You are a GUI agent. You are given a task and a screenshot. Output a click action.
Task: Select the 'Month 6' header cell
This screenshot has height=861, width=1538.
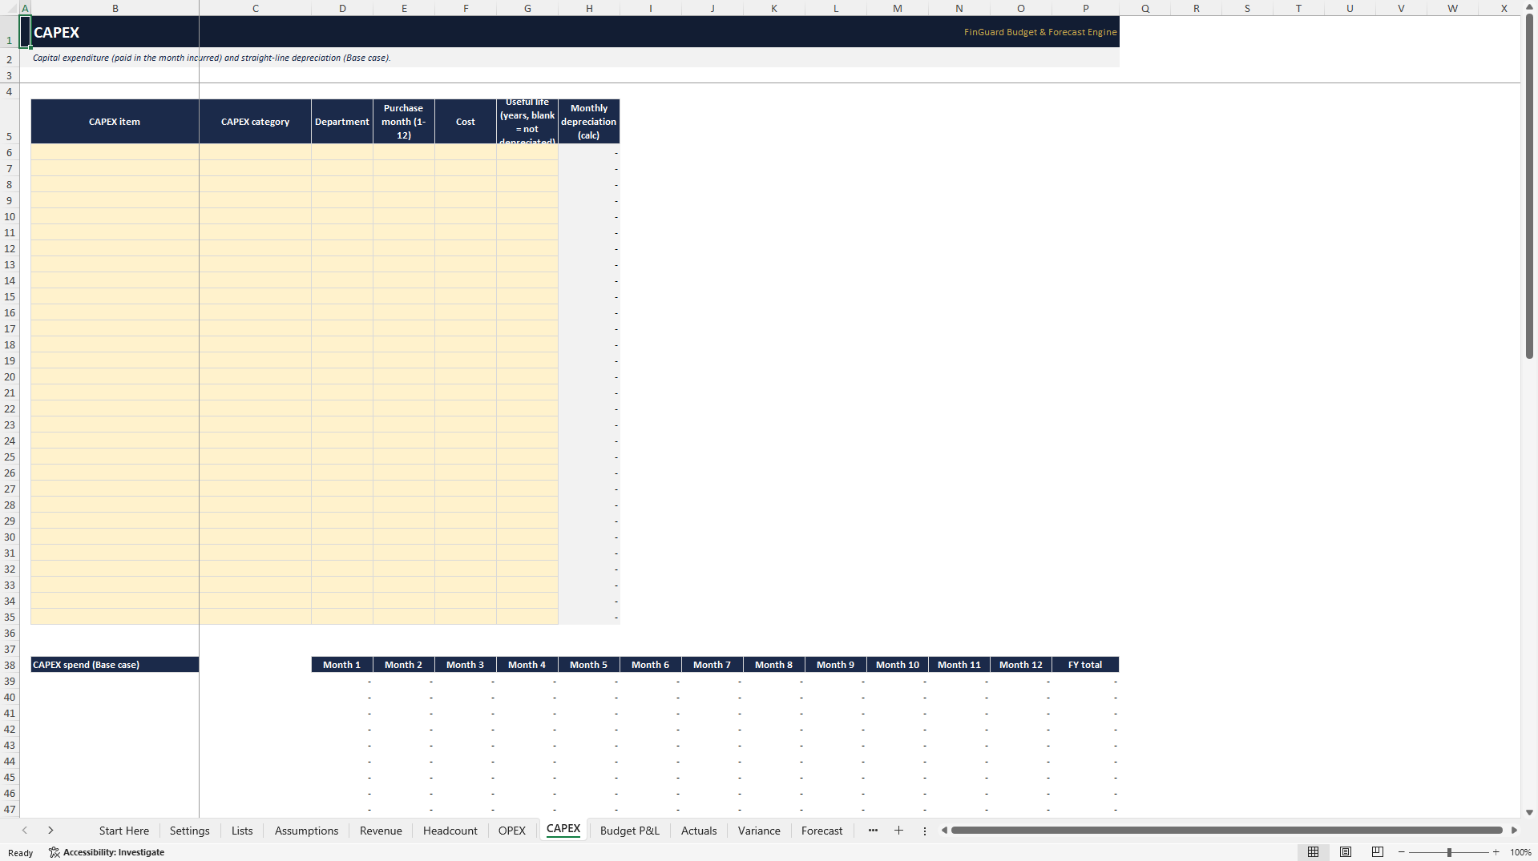[650, 665]
